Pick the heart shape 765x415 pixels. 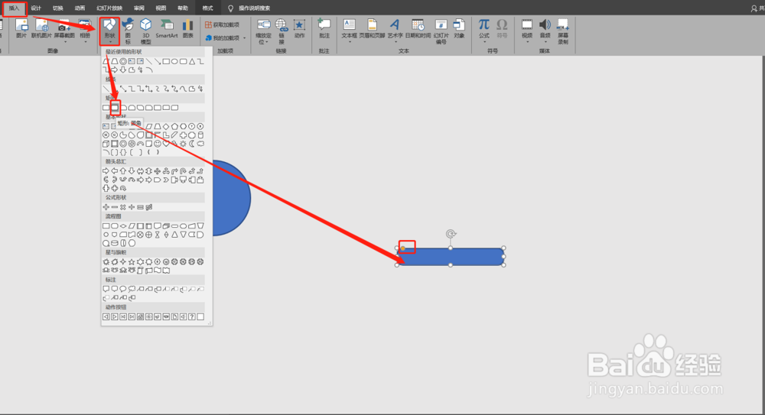click(166, 144)
